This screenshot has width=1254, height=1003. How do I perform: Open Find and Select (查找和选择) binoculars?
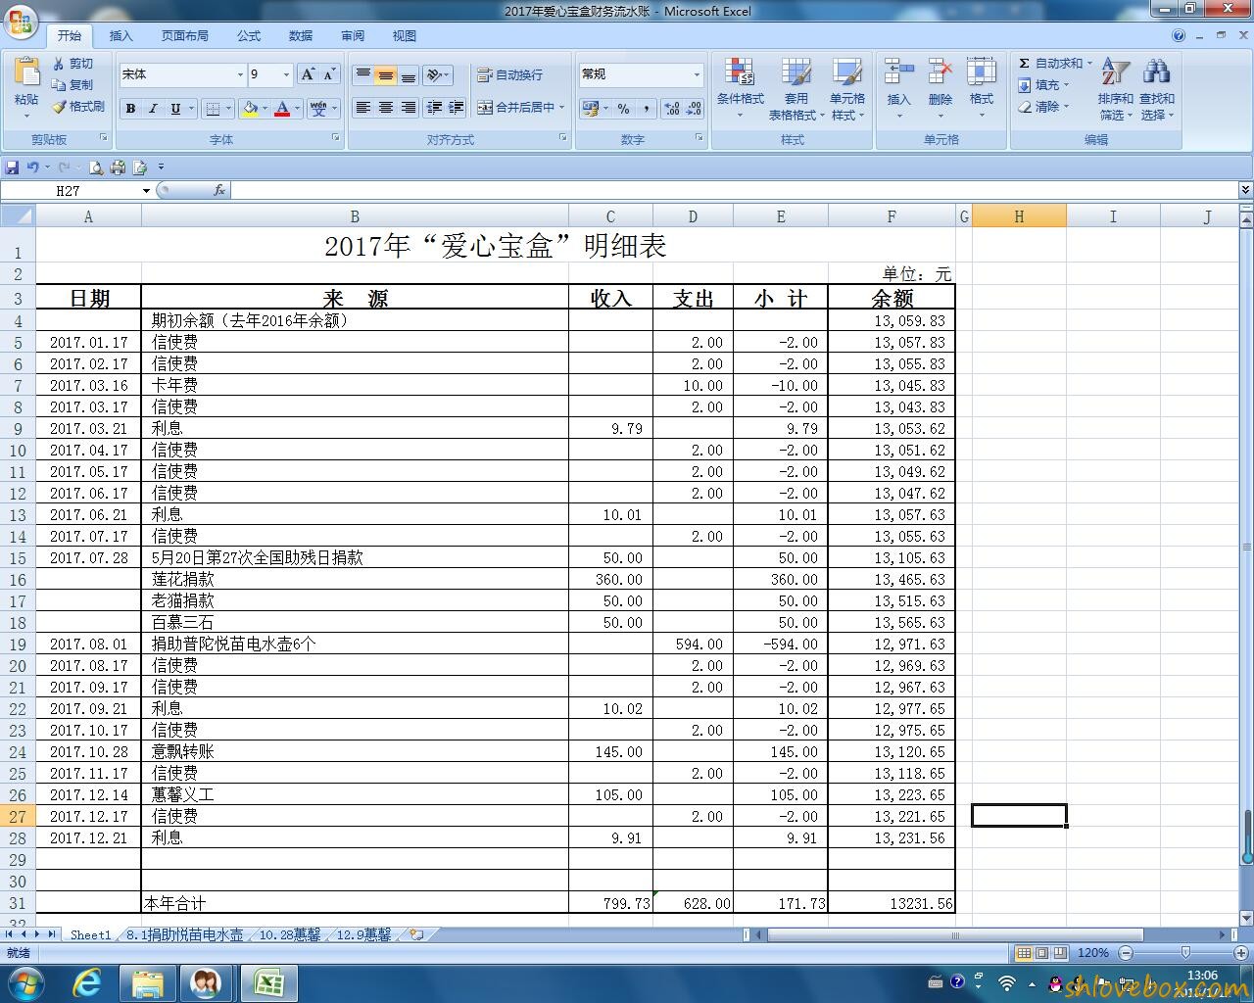tap(1156, 88)
